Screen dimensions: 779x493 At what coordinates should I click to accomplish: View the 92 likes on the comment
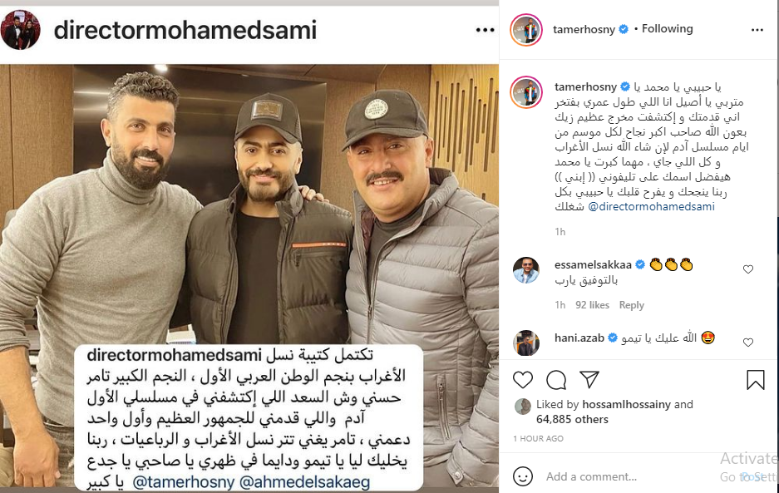coord(592,305)
